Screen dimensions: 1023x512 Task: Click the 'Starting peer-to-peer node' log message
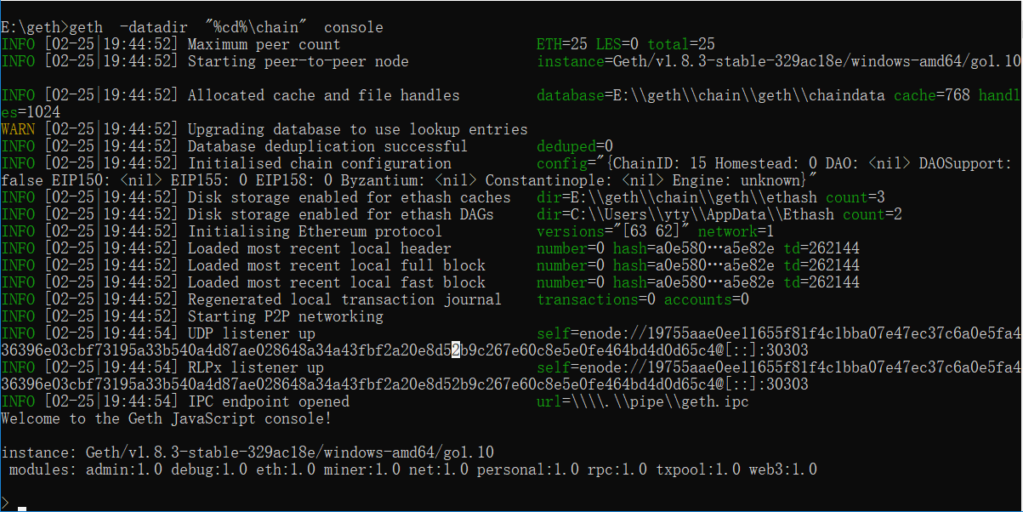(298, 61)
